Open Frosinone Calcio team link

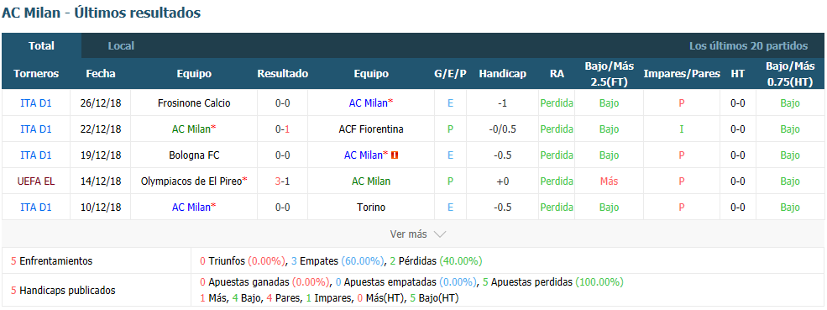[x=194, y=103]
